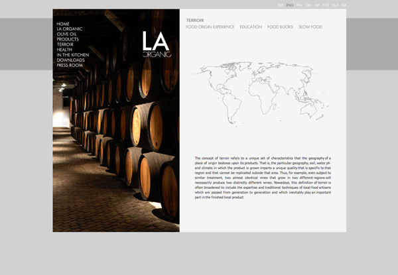Switch to Food Origin Experience tab

210,27
